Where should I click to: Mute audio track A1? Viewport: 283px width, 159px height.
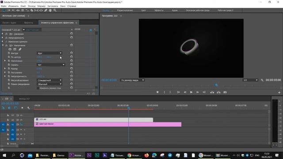pyautogui.click(x=21, y=130)
